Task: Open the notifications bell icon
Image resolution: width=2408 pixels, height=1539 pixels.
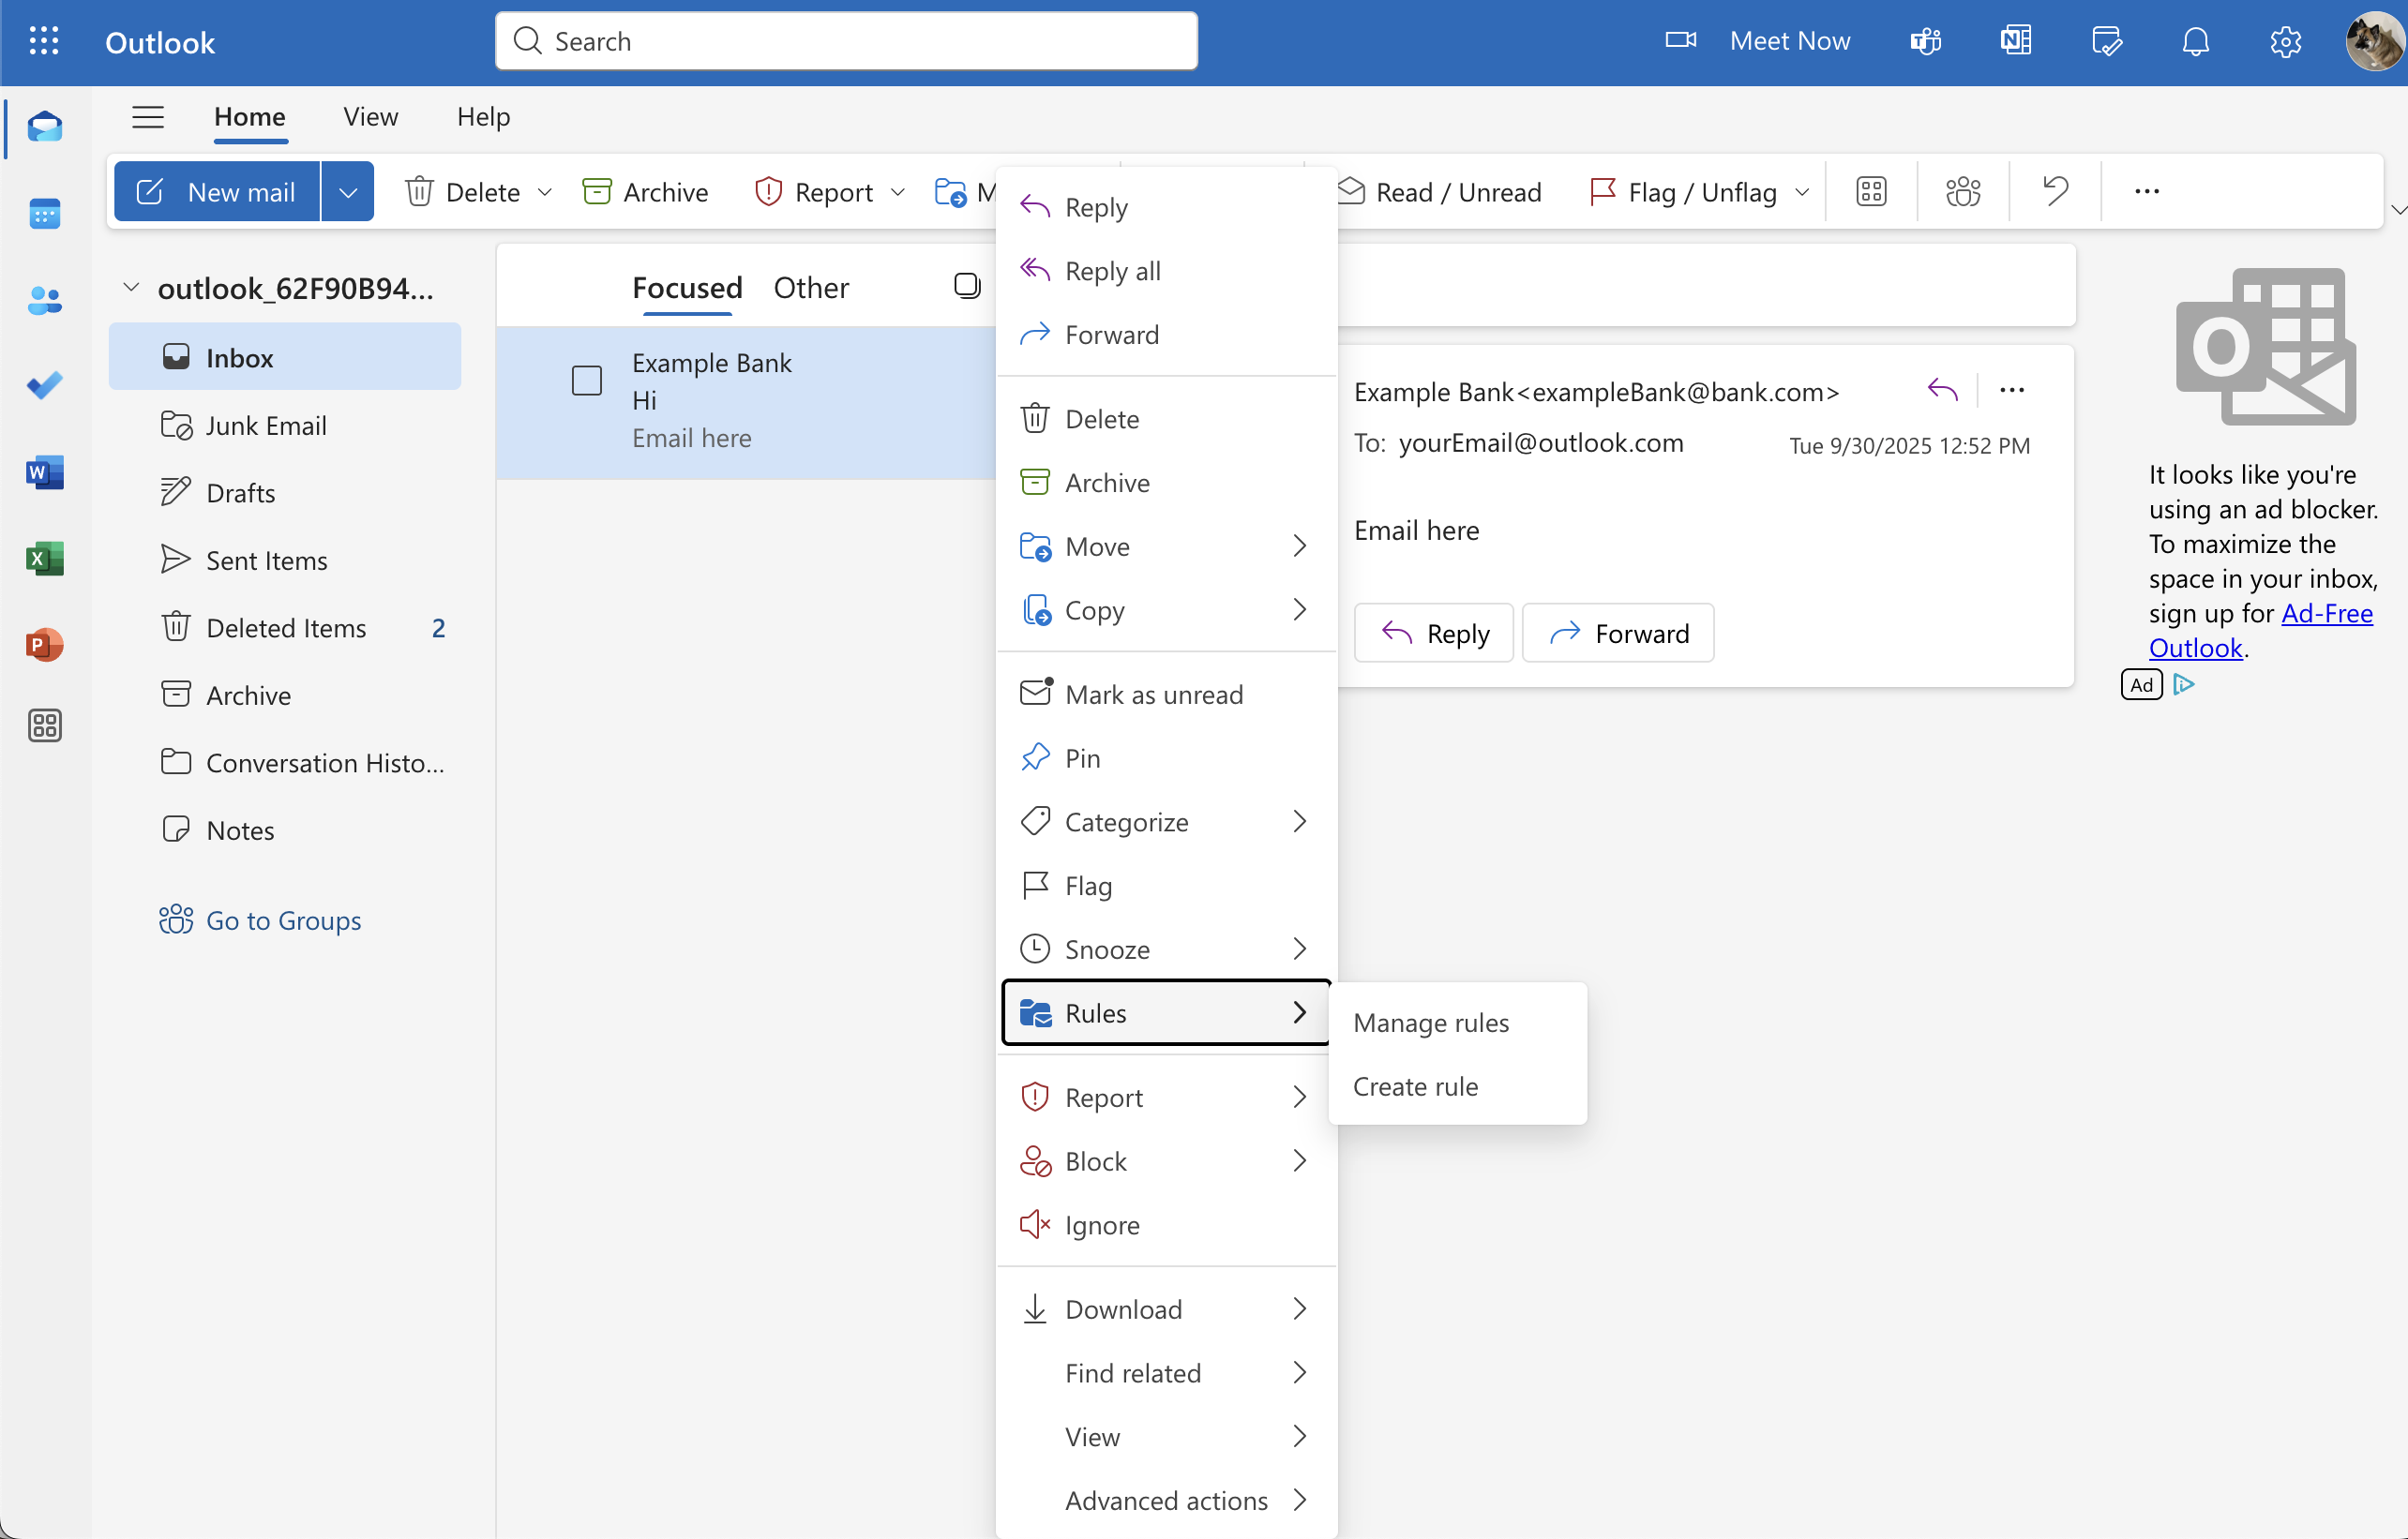Action: pos(2195,41)
